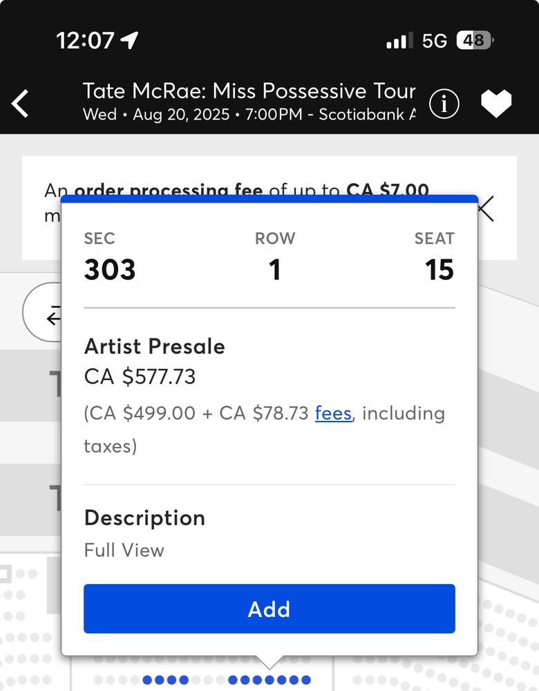This screenshot has width=539, height=691.
Task: Tap the Tate McRae event title
Action: (x=249, y=91)
